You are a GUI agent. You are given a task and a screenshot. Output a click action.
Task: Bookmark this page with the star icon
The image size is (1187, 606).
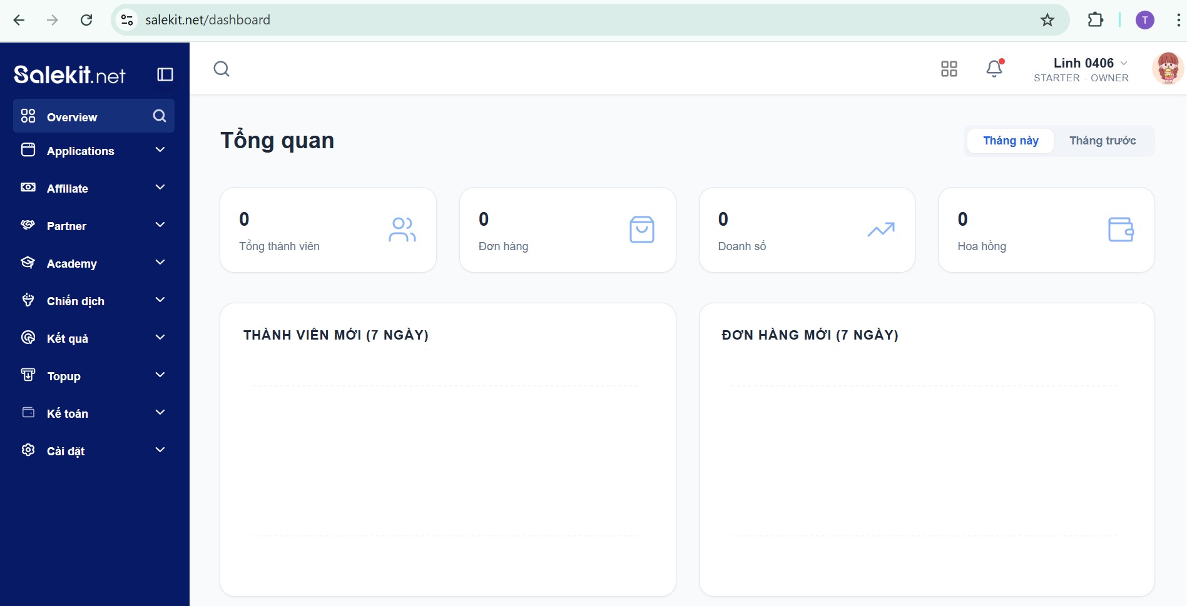point(1047,20)
